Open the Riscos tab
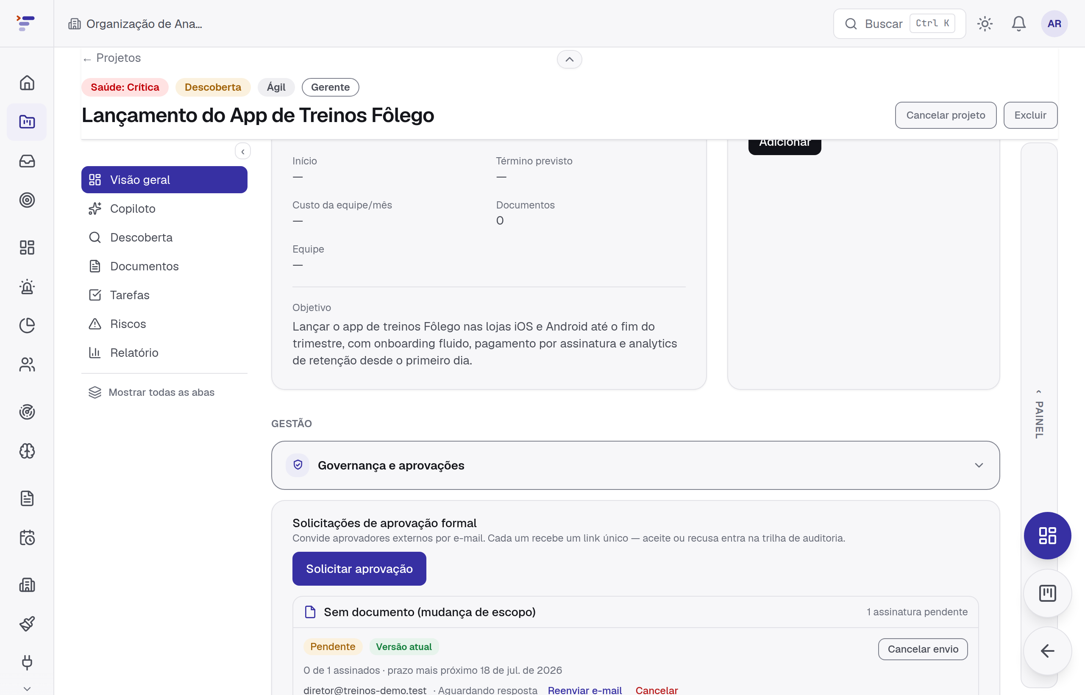This screenshot has width=1085, height=695. [x=164, y=324]
